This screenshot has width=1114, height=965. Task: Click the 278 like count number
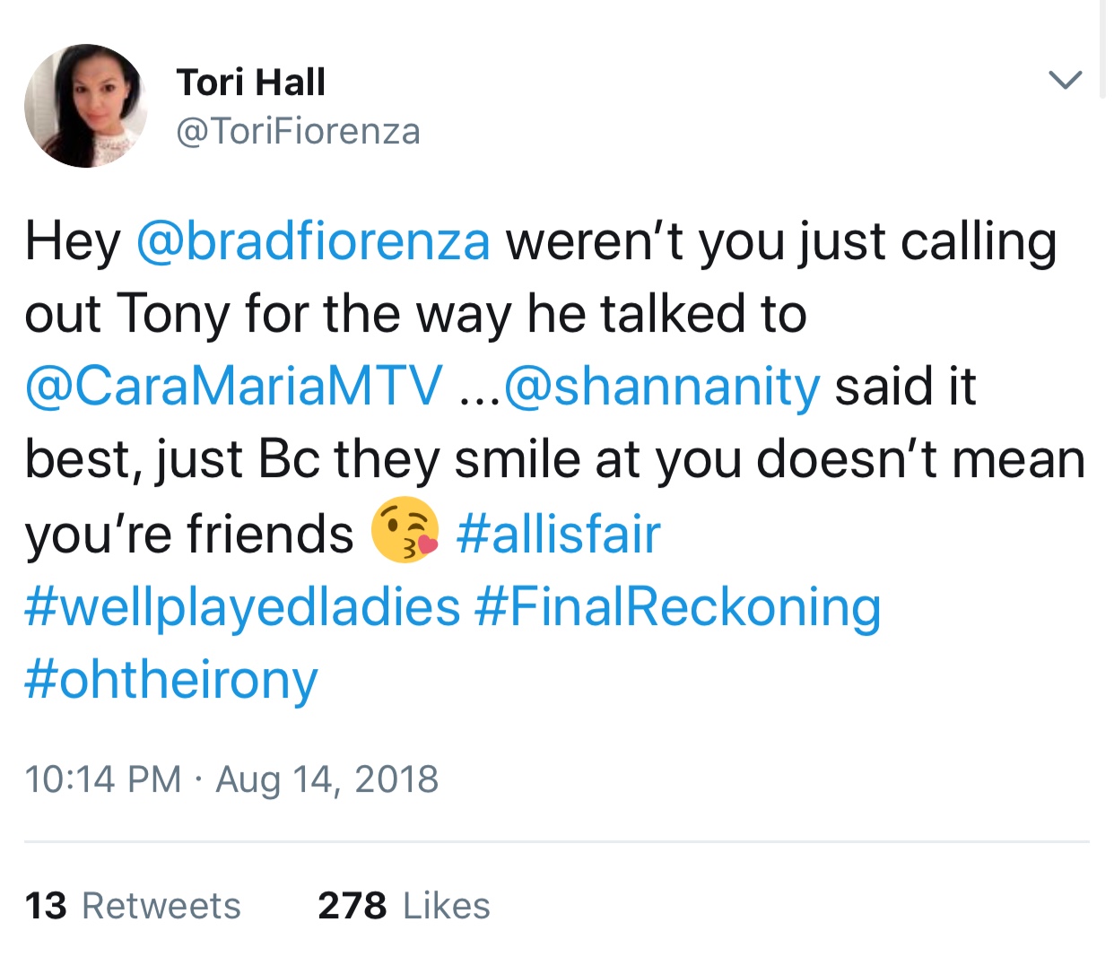coord(352,906)
